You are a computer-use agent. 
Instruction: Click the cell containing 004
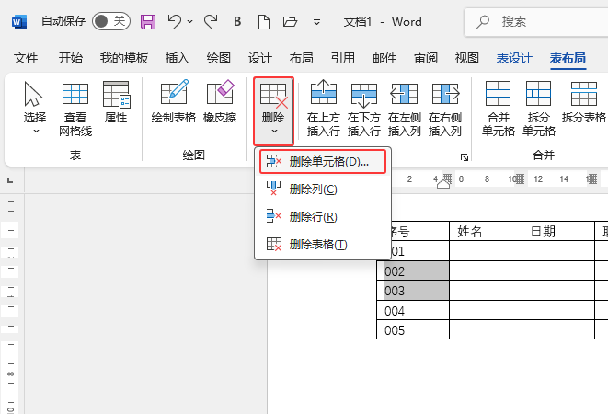coord(413,310)
